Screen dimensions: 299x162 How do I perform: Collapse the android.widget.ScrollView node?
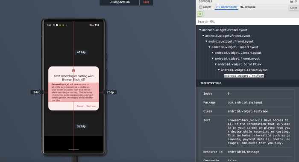pos(216,64)
